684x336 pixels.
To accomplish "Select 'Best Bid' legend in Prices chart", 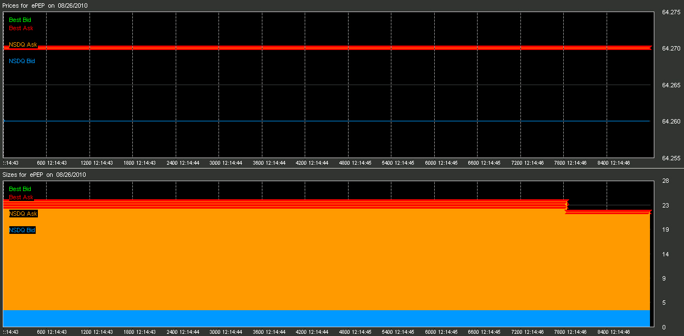I will click(20, 20).
